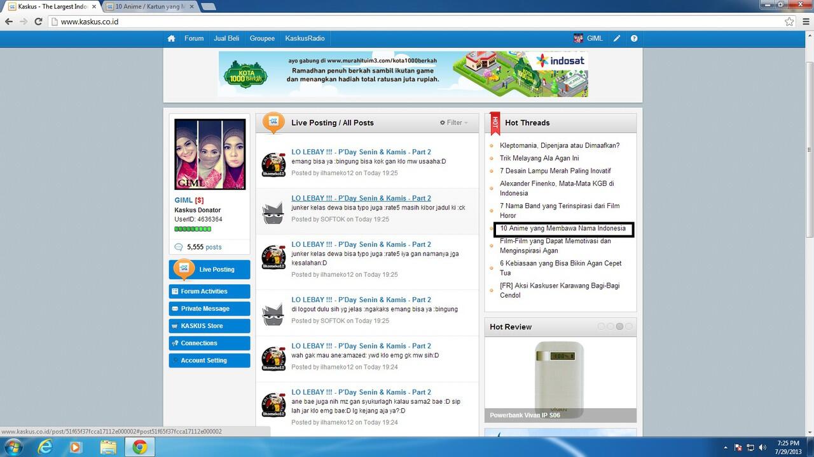Open thread 7 Desain Lampu Merah Paling Inovatif
This screenshot has width=814, height=457.
click(555, 171)
